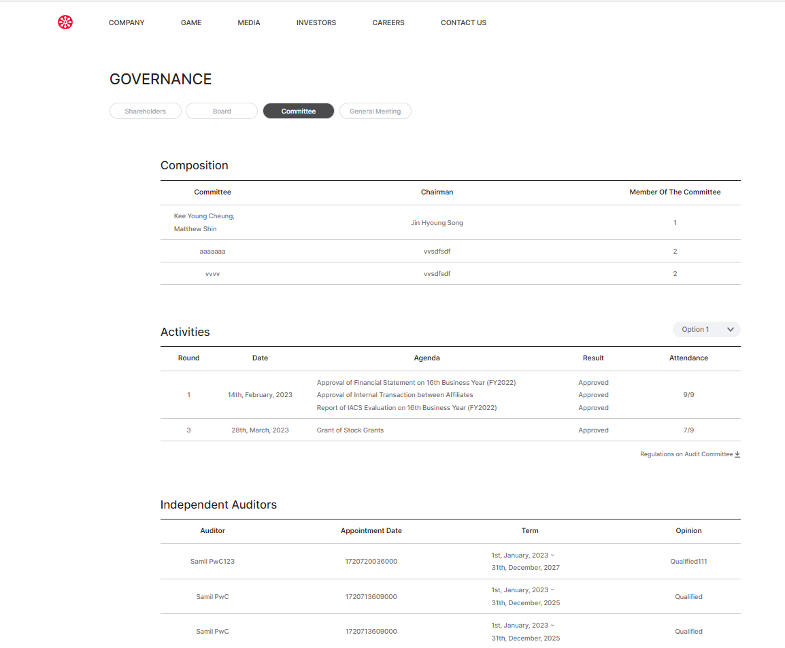Select the 'Qualified111' opinion cell
785x648 pixels.
(688, 562)
